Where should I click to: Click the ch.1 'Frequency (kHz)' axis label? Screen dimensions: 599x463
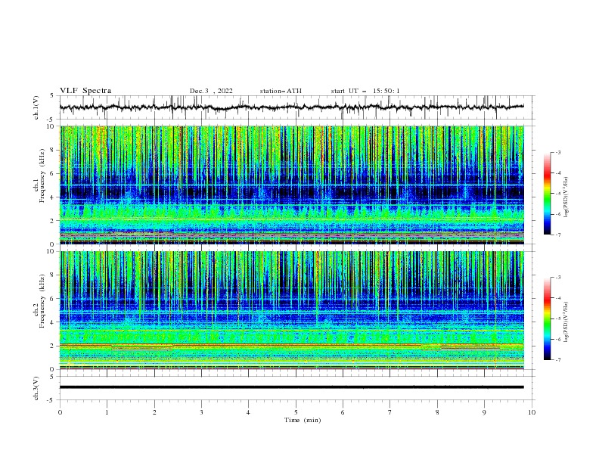tap(42, 176)
